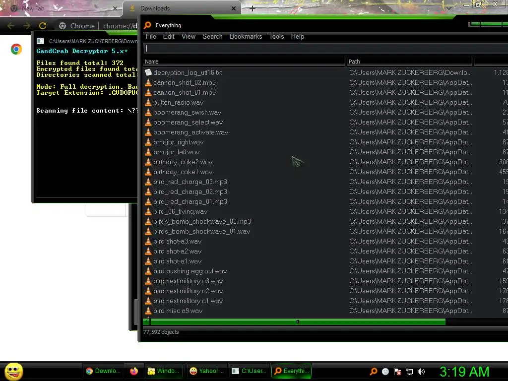Select file name bird pushing egg out.wav

(x=190, y=271)
